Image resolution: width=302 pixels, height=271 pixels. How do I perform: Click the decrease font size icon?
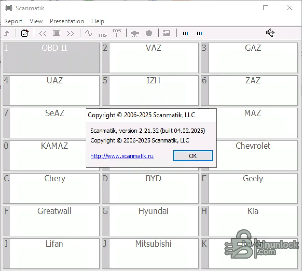click(186, 33)
